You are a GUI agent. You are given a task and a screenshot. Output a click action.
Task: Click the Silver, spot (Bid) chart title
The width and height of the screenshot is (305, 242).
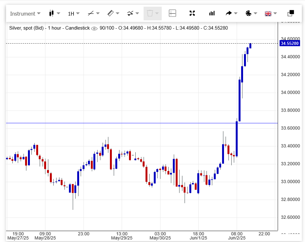pos(49,28)
